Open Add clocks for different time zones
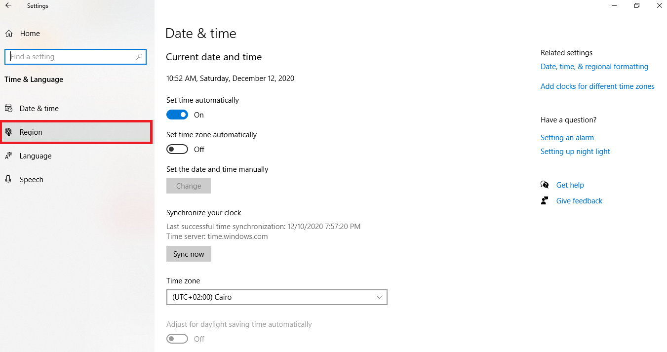This screenshot has width=667, height=352. coord(597,86)
